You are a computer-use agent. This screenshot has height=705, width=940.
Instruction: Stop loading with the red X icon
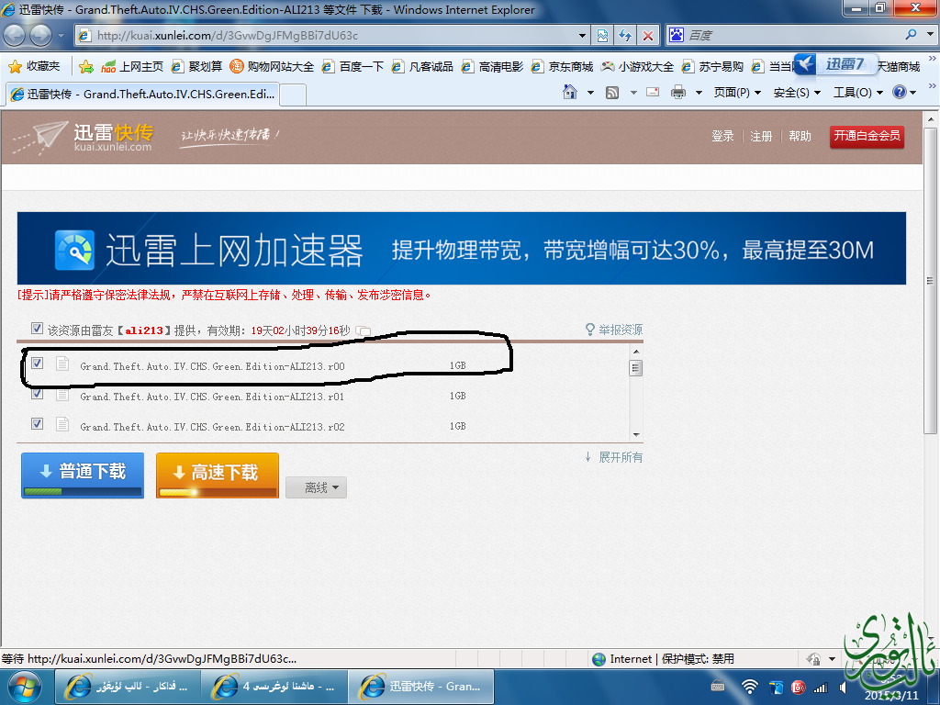648,36
